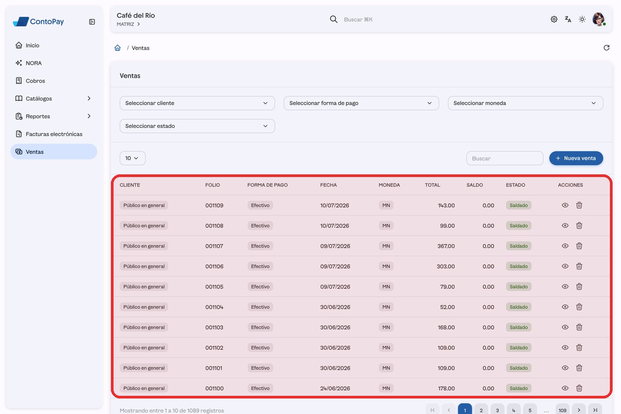
Task: View sale 001106 with eye icon
Action: [565, 266]
